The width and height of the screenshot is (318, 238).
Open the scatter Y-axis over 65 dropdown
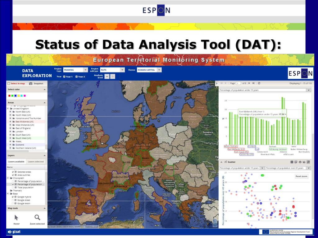tap(288, 168)
